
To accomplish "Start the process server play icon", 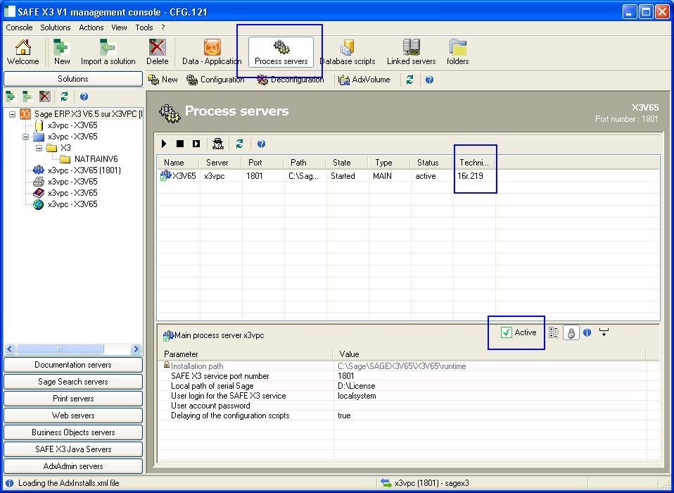I will coord(164,144).
